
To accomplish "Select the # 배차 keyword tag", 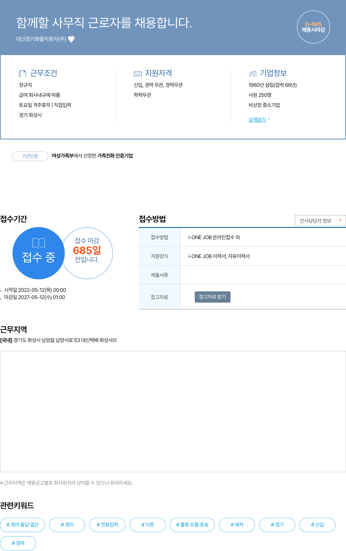I will click(x=237, y=525).
